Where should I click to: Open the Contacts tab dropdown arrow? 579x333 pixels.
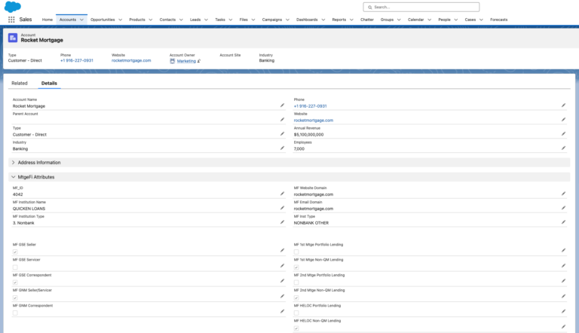[181, 20]
